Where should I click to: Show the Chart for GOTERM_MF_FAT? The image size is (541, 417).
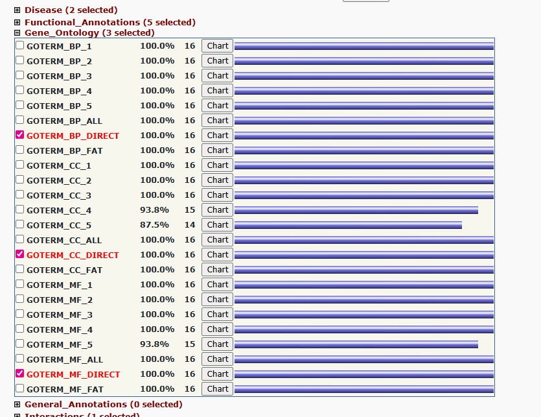pos(217,389)
